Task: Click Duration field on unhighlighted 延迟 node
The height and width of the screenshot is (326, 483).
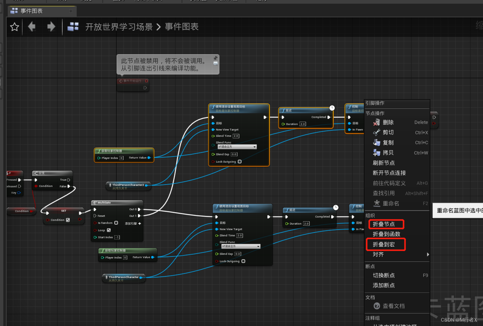Action: (306, 223)
